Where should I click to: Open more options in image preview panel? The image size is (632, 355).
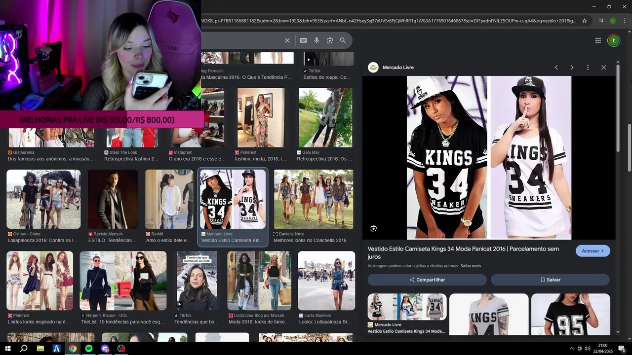point(588,68)
